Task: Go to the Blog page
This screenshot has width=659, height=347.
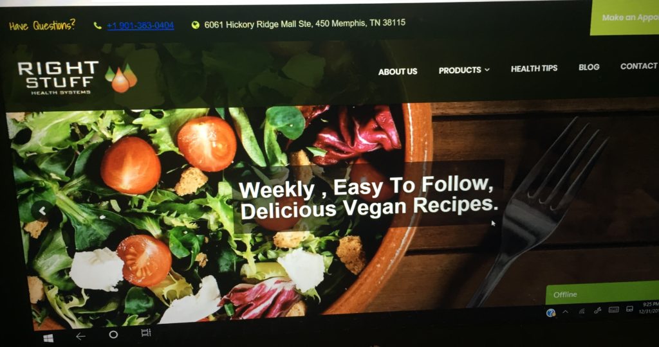Action: 589,67
